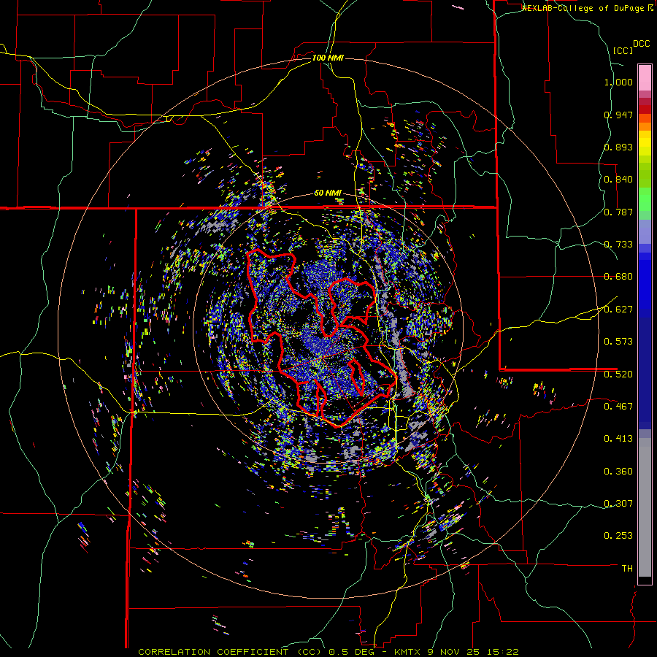Click the 0.840 scale value

coord(618,180)
